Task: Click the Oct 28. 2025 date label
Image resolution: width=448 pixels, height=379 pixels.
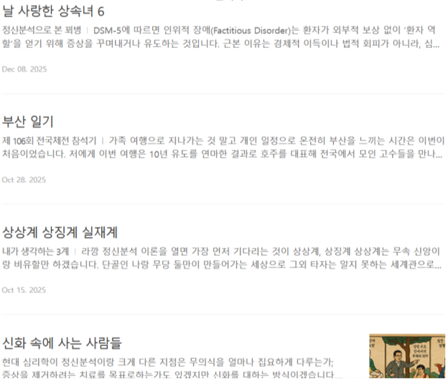Action: (x=24, y=180)
